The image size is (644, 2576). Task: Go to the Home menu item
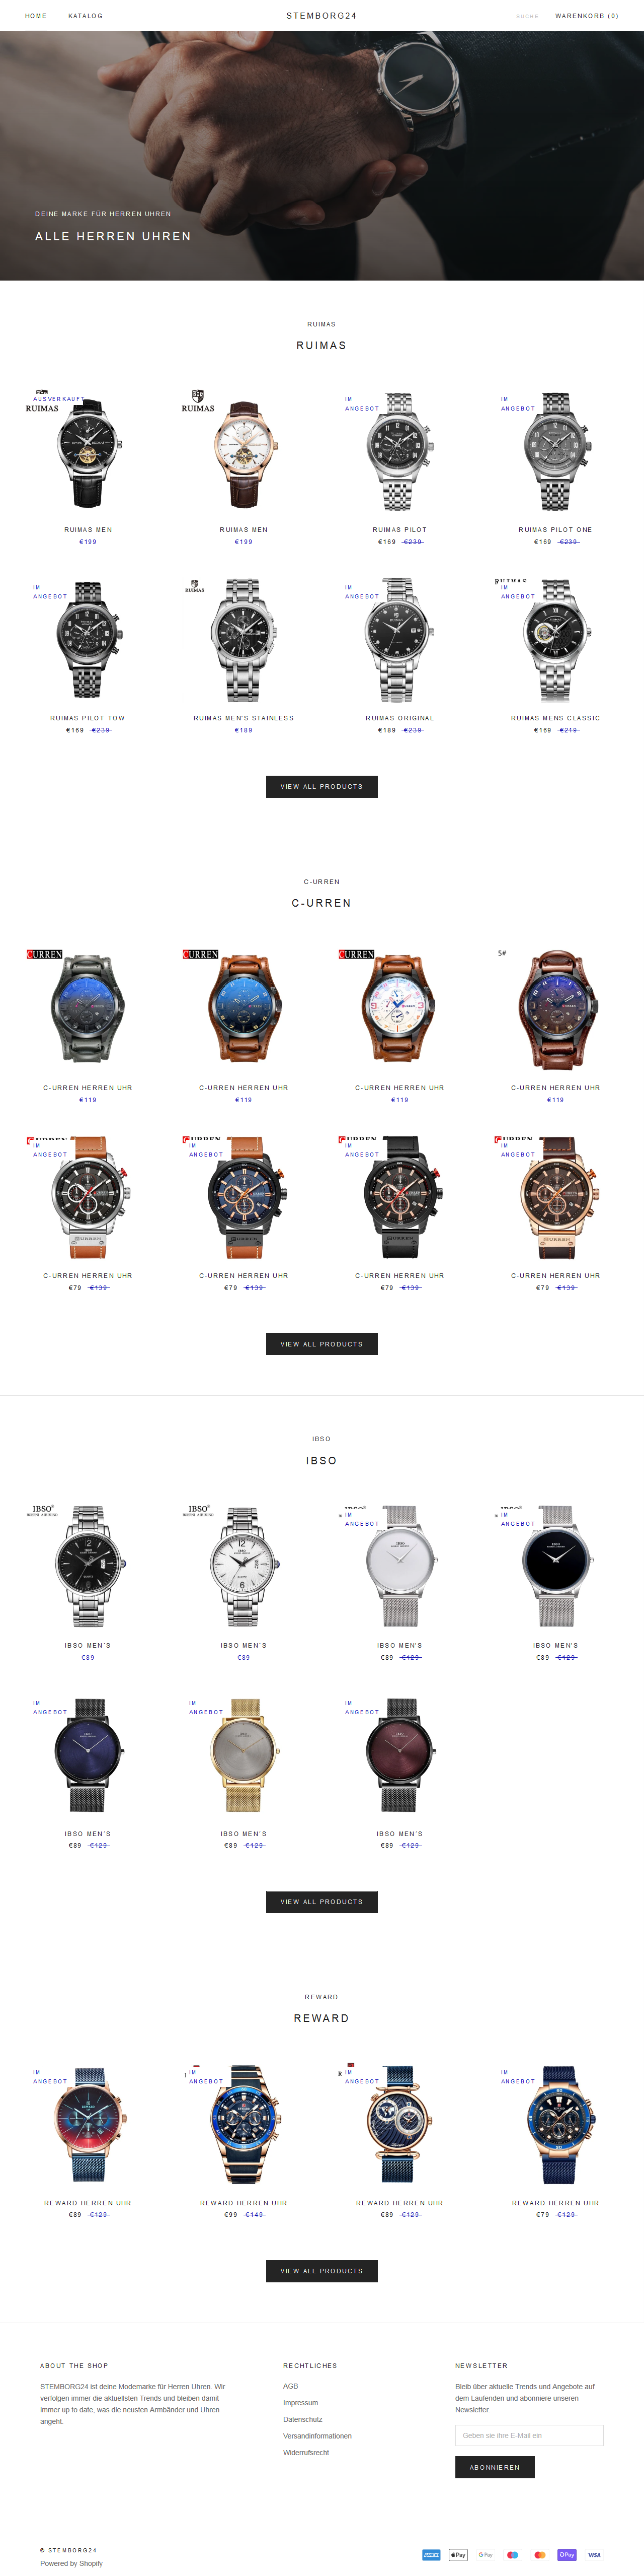tap(36, 16)
